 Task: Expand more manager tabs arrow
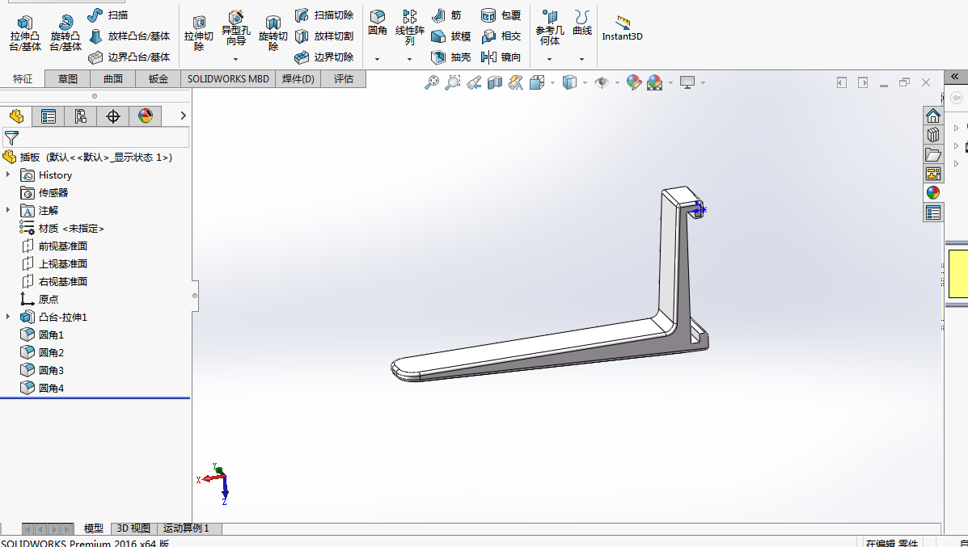[x=183, y=116]
